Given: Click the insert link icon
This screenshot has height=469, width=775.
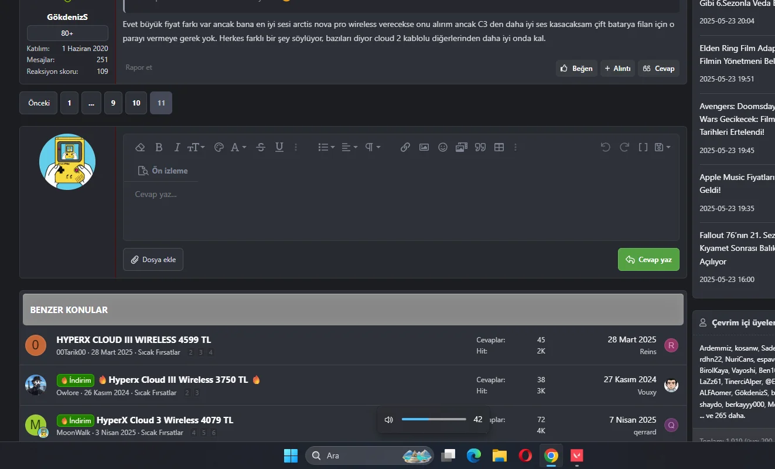Looking at the screenshot, I should coord(405,147).
